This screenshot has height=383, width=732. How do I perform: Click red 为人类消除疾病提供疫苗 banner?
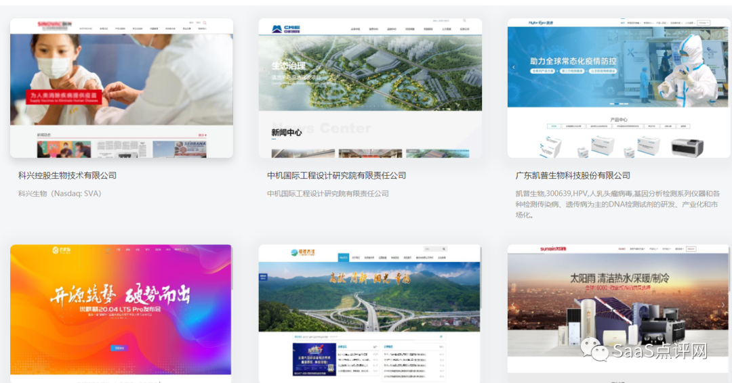[x=64, y=97]
